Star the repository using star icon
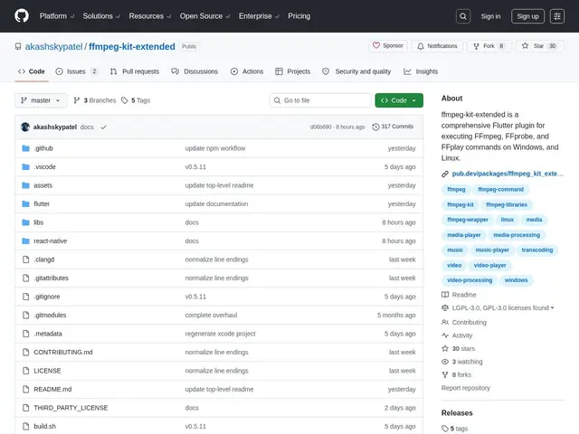The width and height of the screenshot is (579, 434). click(x=525, y=46)
